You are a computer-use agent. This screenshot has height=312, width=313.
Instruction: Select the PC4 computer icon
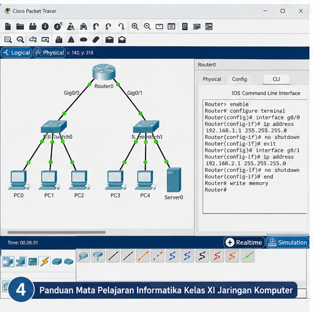click(146, 180)
